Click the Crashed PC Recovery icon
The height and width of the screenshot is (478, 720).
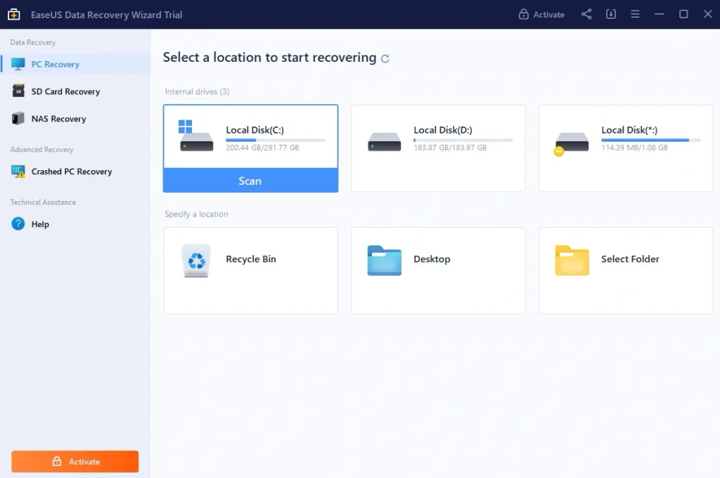[x=18, y=172]
